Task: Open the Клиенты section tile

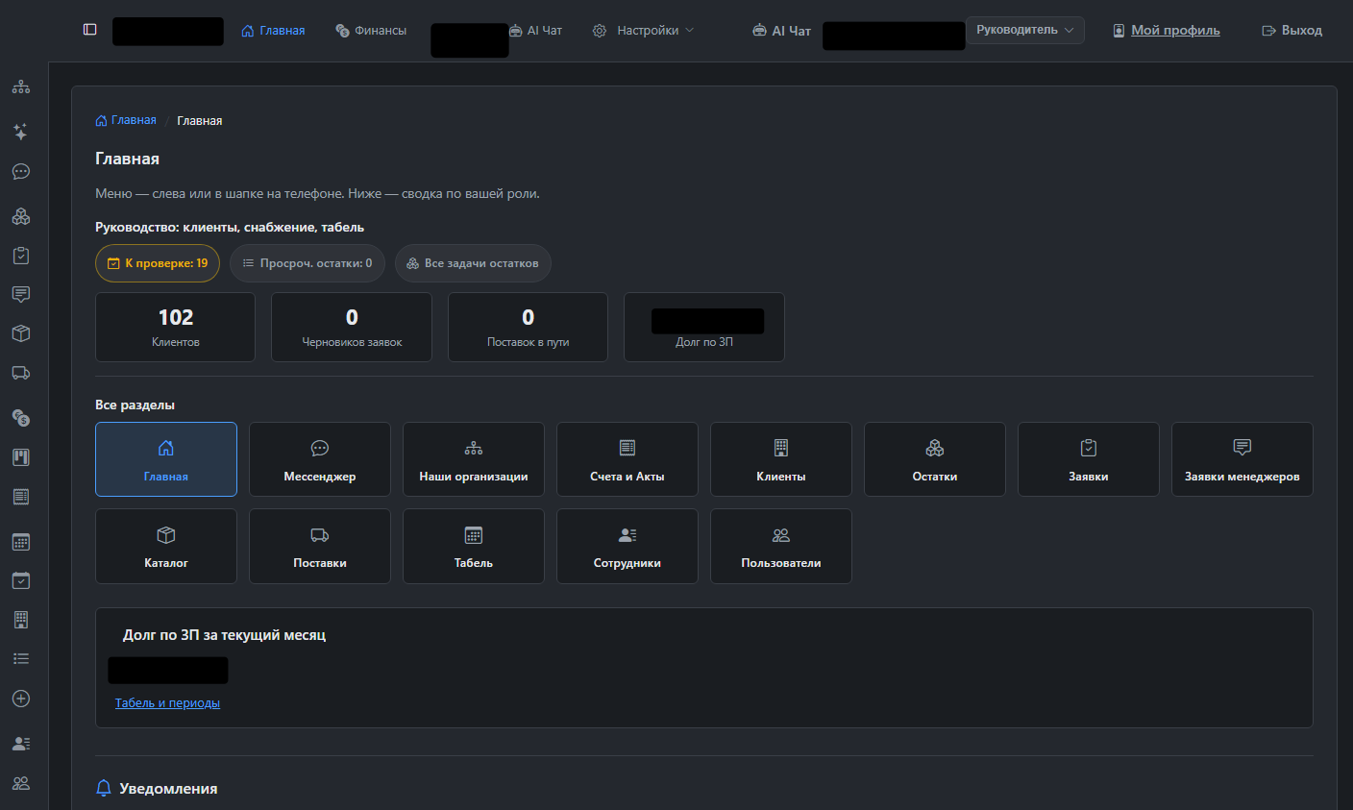Action: point(781,459)
